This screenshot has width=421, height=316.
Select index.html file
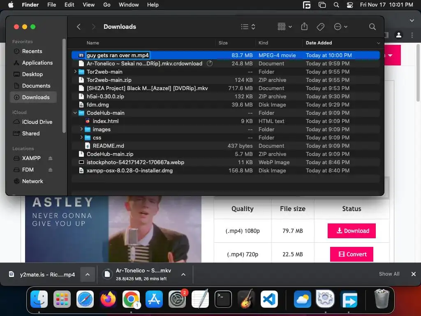pyautogui.click(x=226, y=121)
